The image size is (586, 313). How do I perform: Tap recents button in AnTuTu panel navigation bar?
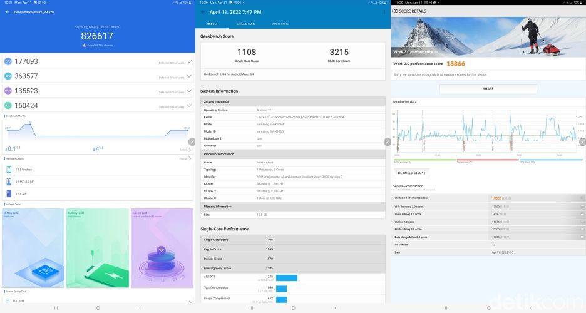[x=56, y=308]
